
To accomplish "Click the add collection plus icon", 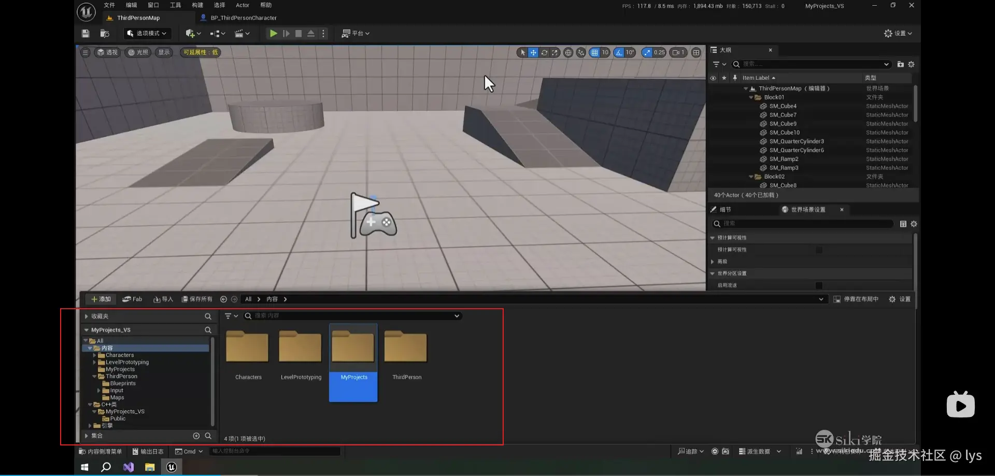I will click(x=196, y=436).
